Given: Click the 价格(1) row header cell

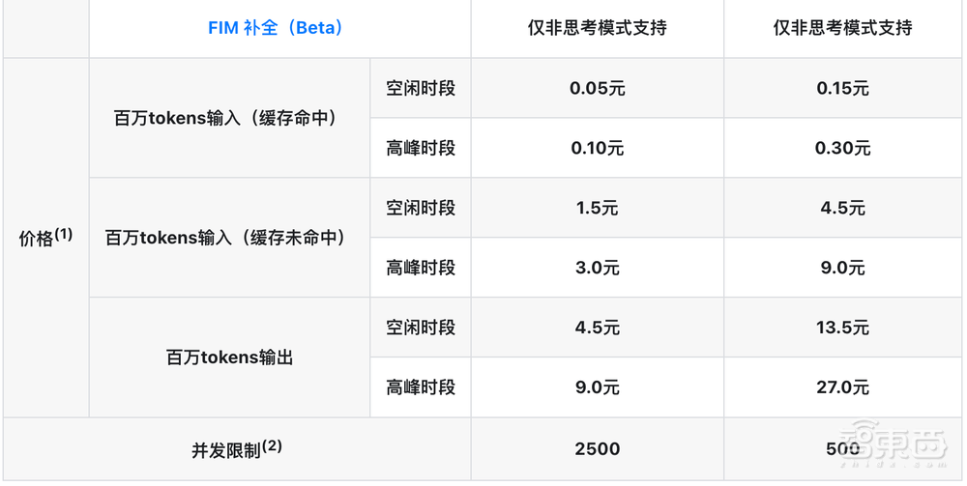Looking at the screenshot, I should click(x=45, y=238).
